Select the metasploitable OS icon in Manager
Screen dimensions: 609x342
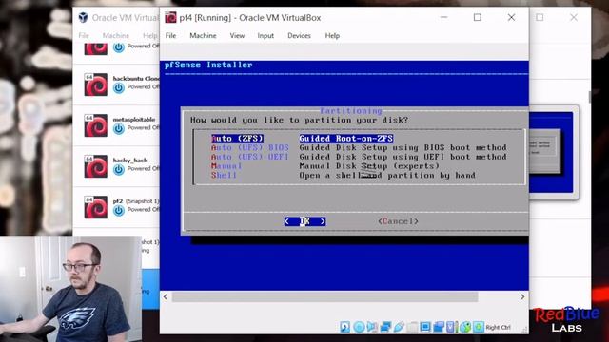[95, 125]
